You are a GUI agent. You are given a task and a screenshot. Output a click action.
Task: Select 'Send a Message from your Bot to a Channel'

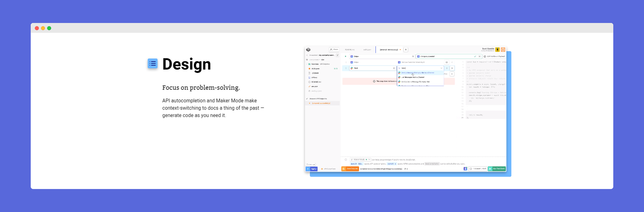tap(420, 73)
